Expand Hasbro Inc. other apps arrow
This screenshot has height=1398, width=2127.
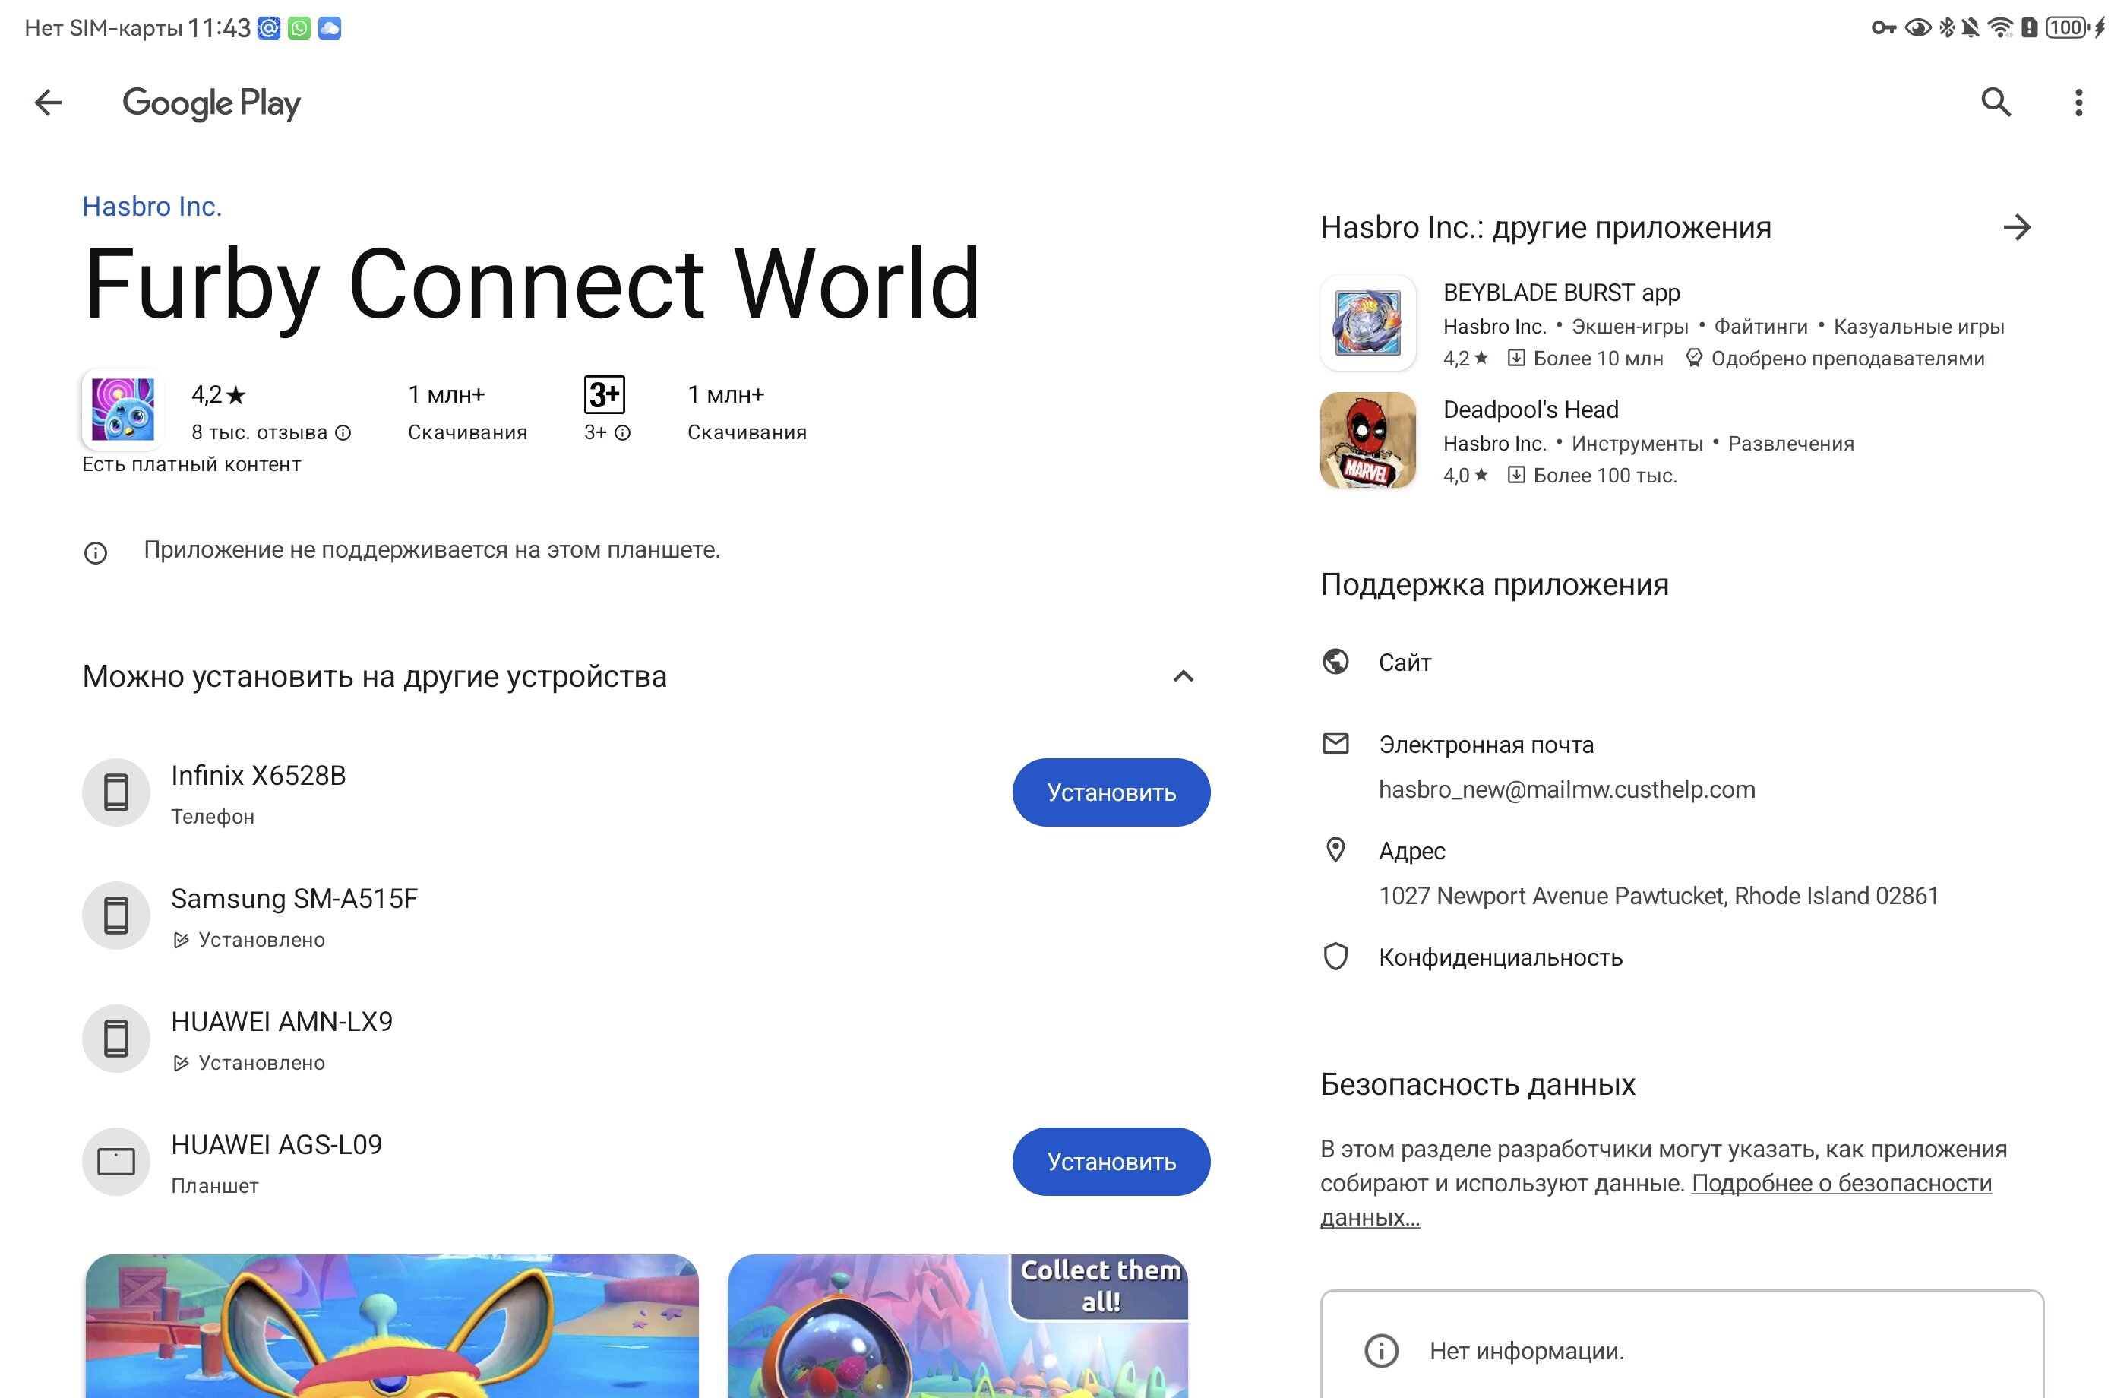[2016, 227]
